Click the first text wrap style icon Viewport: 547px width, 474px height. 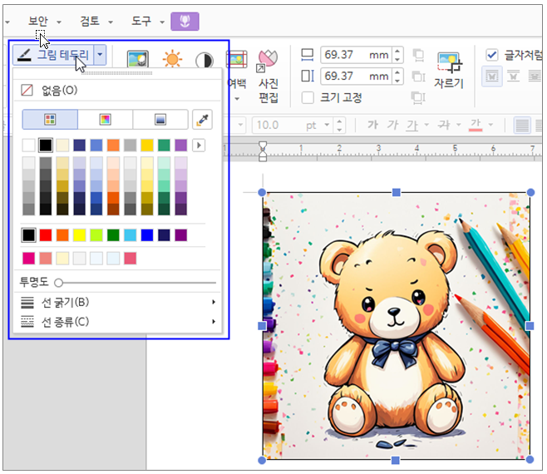492,77
